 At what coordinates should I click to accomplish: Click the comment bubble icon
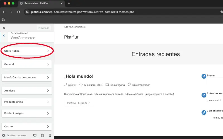point(129,85)
